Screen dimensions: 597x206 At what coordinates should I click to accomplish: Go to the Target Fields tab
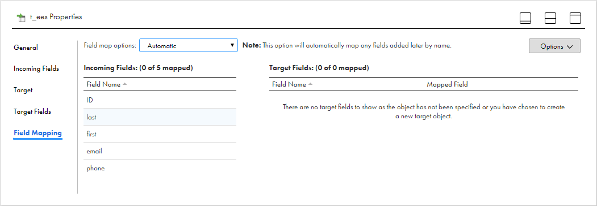pos(32,111)
